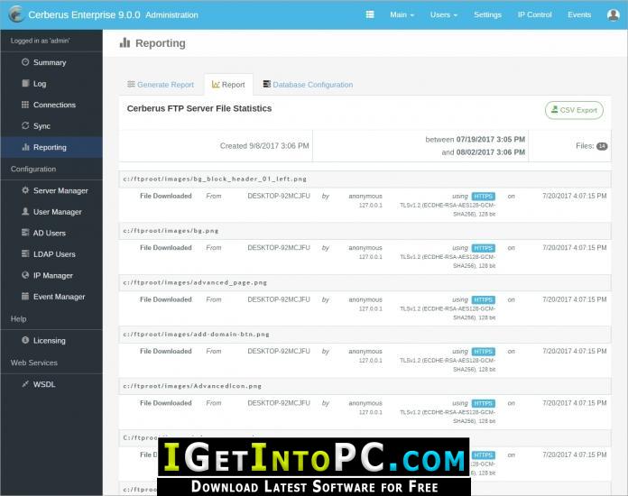Click the LDAP Users list icon

(x=25, y=253)
